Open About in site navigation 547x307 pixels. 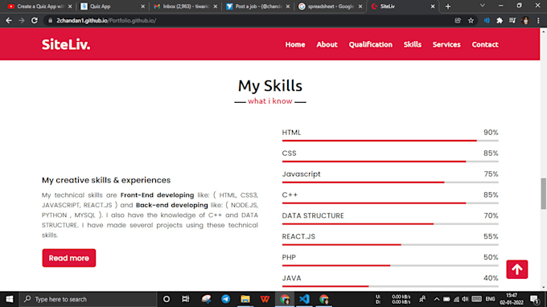[327, 45]
